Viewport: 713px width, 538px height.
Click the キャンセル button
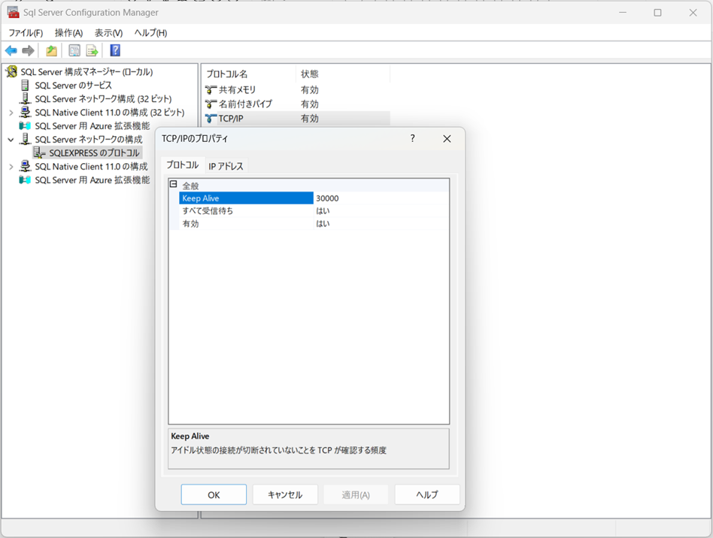click(285, 494)
